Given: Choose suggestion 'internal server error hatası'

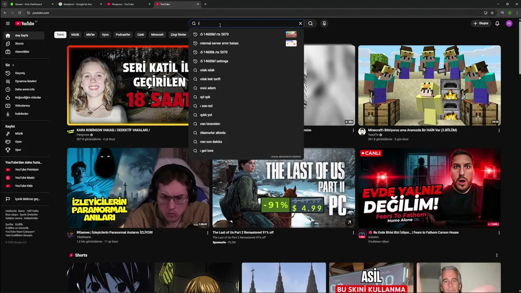Looking at the screenshot, I should pyautogui.click(x=246, y=43).
